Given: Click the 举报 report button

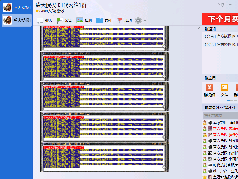Looking at the screenshot, I should pyautogui.click(x=221, y=5).
